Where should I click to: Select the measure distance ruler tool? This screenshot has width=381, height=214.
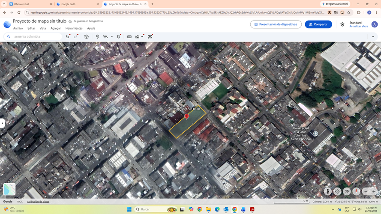(129, 37)
